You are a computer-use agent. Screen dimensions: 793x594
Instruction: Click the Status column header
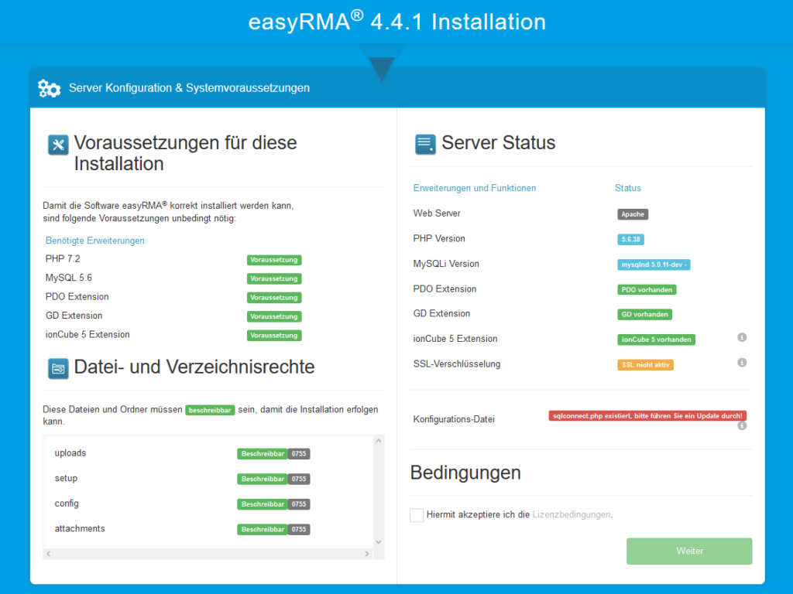click(x=627, y=189)
